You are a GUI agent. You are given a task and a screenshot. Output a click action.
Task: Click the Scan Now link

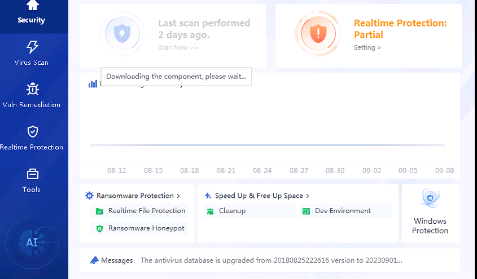(178, 47)
